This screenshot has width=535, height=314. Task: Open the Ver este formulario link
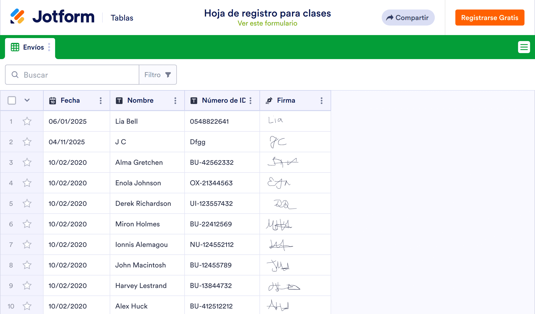[267, 23]
